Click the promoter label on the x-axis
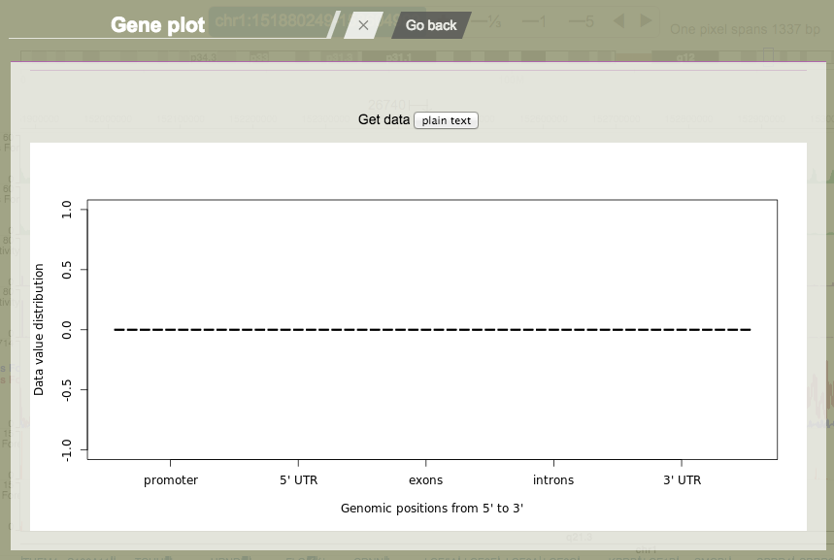 pos(171,480)
